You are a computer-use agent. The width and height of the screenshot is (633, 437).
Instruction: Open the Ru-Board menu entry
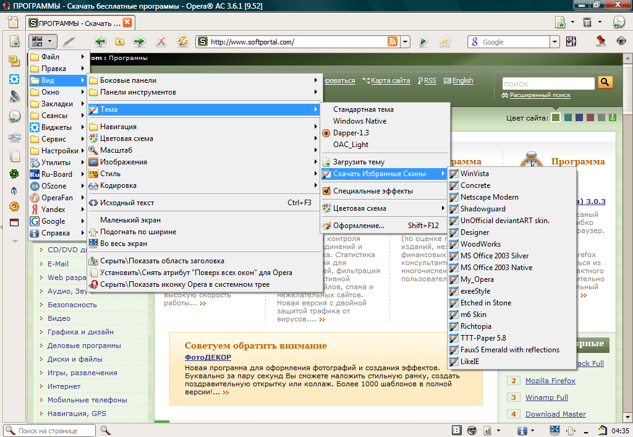[x=57, y=174]
